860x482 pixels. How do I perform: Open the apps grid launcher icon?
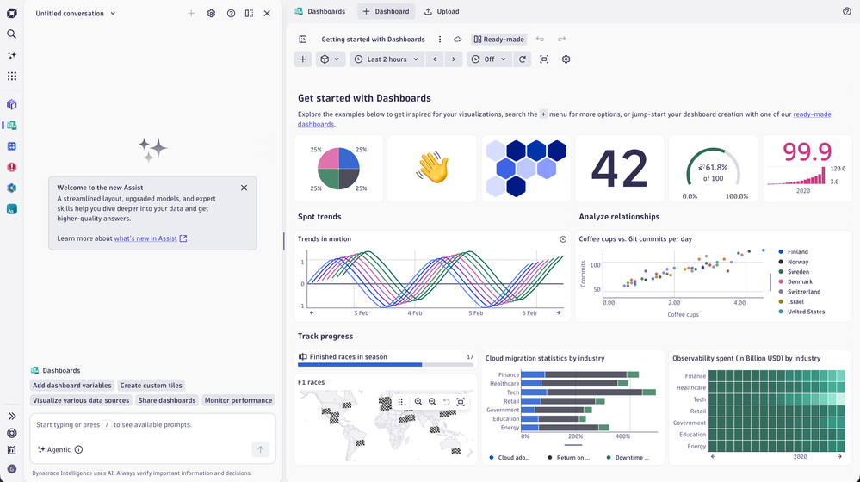click(11, 77)
